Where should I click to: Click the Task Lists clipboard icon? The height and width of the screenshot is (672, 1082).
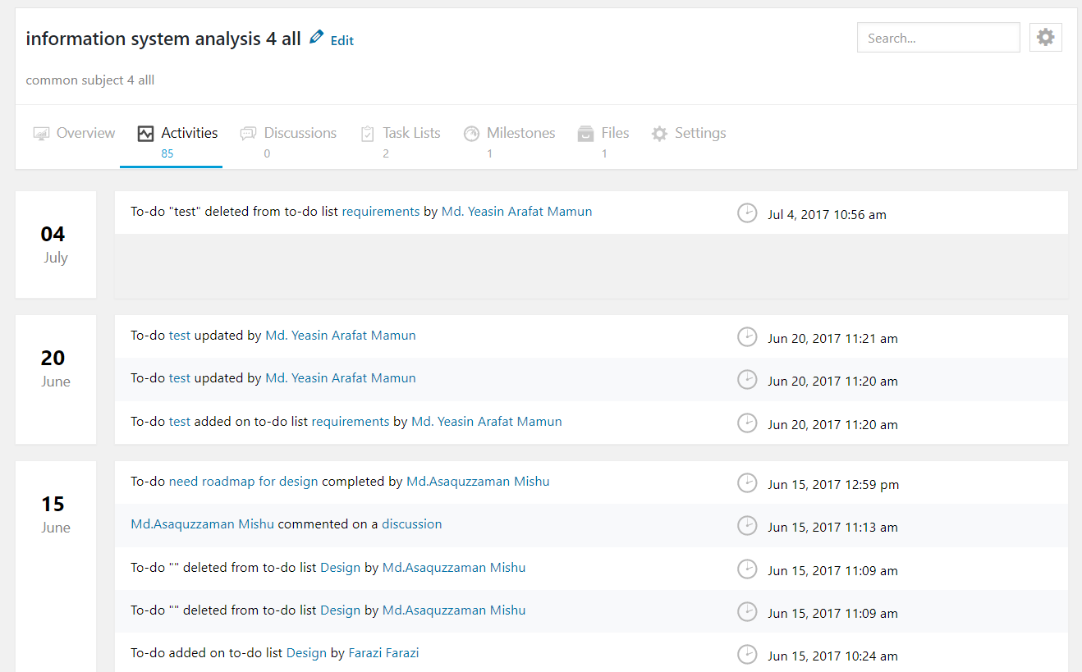368,133
